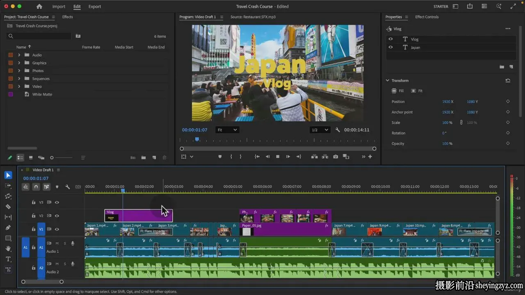This screenshot has width=525, height=295.
Task: Hide the Vlog text layer in Properties
Action: (390, 39)
